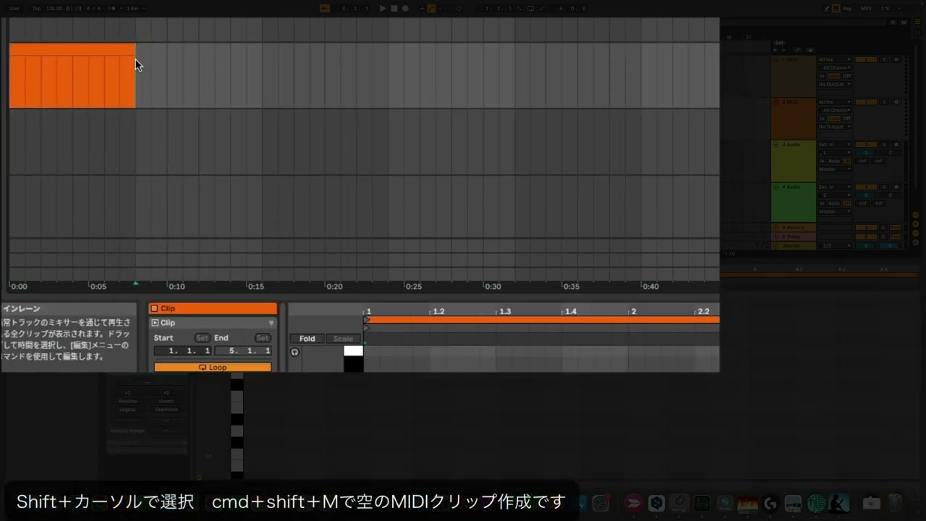Click the Scale button in the MIDI editor
Image resolution: width=926 pixels, height=521 pixels.
pyautogui.click(x=343, y=339)
